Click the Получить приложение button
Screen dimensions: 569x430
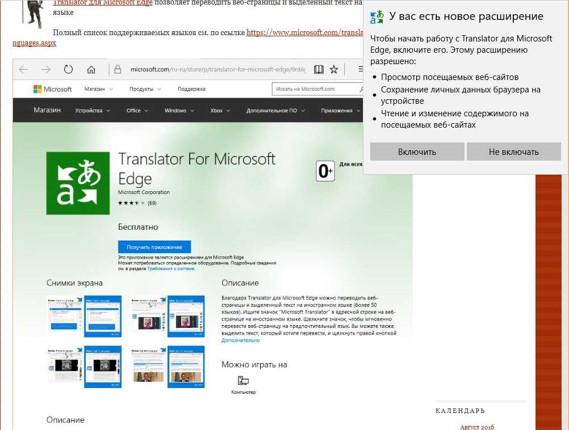(x=153, y=247)
